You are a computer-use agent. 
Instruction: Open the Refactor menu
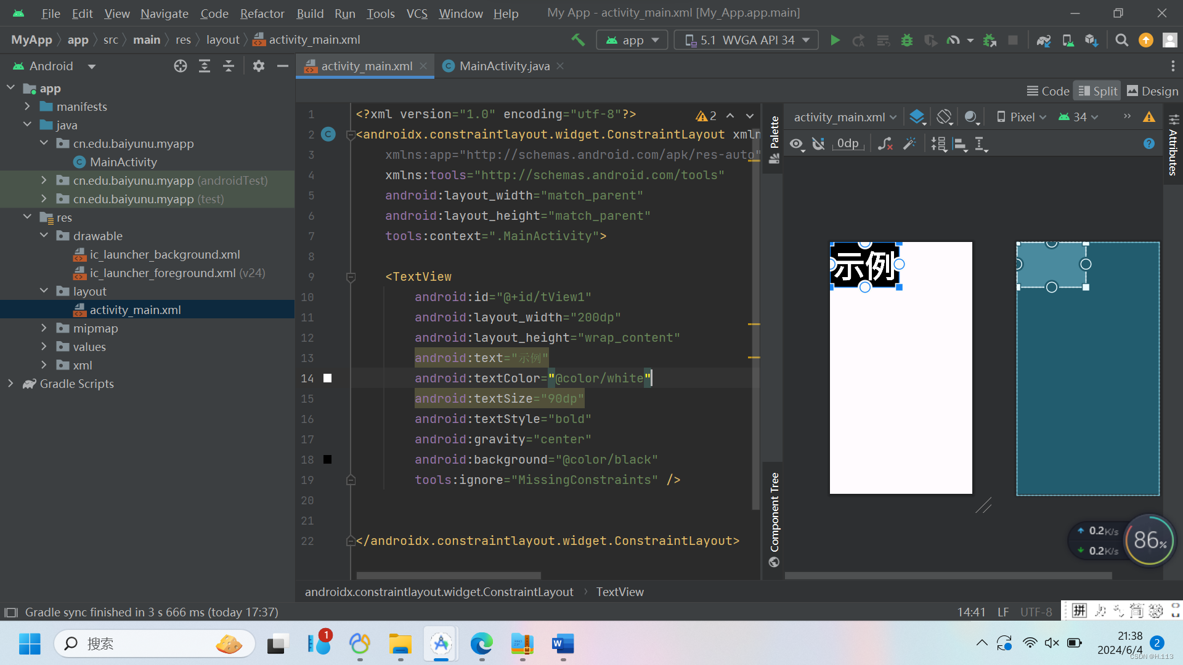point(262,14)
